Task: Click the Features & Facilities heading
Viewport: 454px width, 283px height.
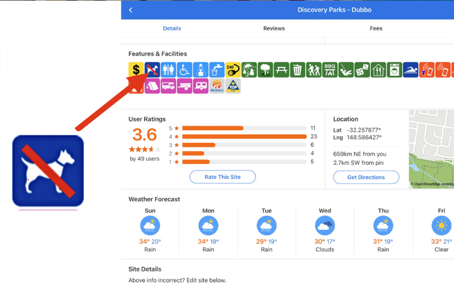Action: pyautogui.click(x=158, y=54)
